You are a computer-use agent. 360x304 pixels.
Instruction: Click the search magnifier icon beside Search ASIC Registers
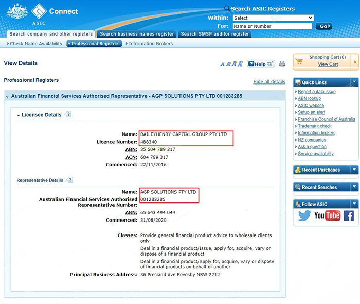pyautogui.click(x=227, y=9)
